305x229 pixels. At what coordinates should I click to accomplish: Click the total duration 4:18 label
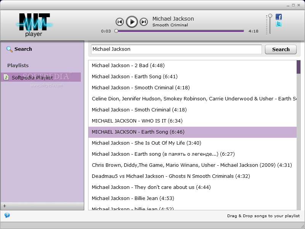[254, 31]
